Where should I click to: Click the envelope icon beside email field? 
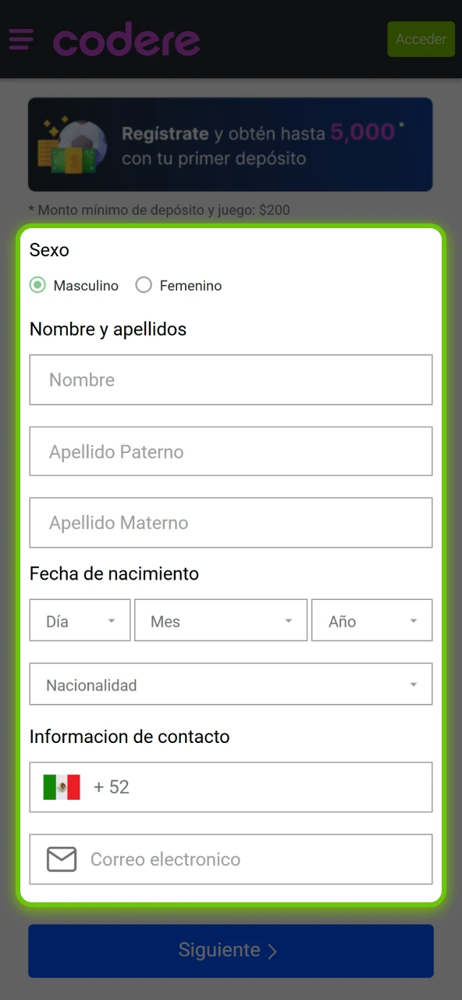60,859
